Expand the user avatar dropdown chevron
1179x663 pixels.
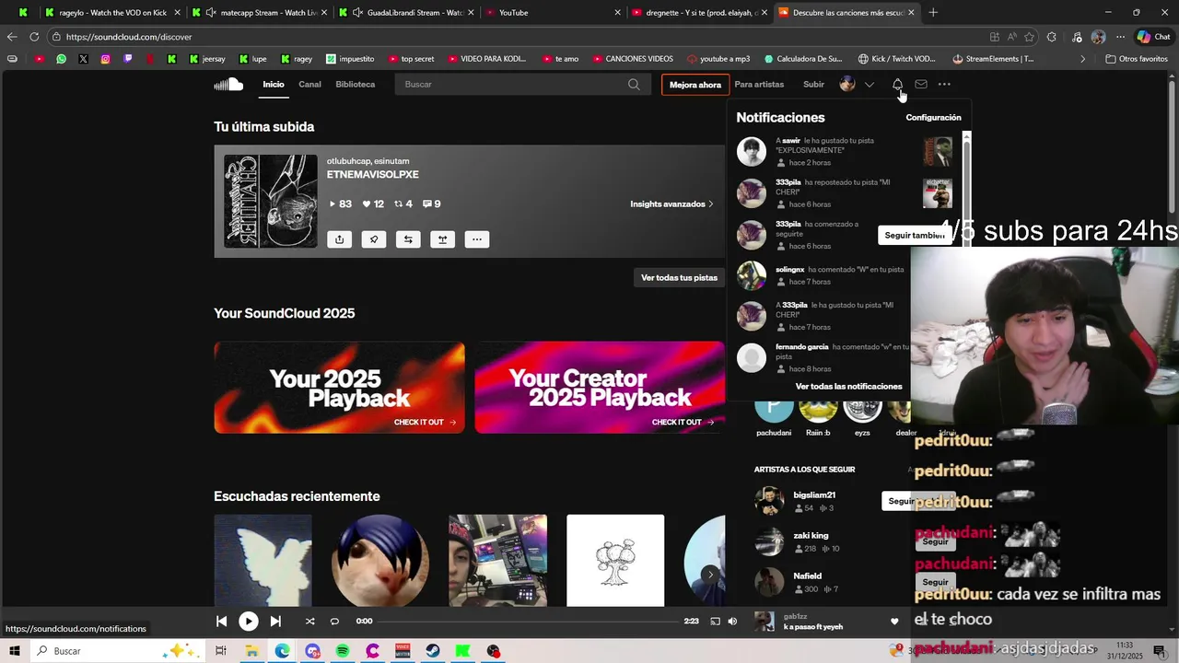pos(869,85)
